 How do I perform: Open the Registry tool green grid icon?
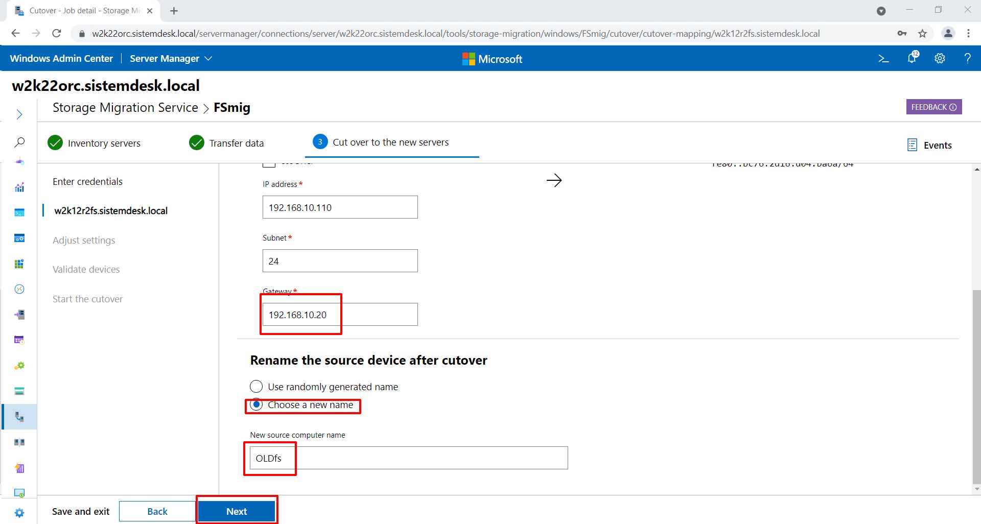click(19, 264)
